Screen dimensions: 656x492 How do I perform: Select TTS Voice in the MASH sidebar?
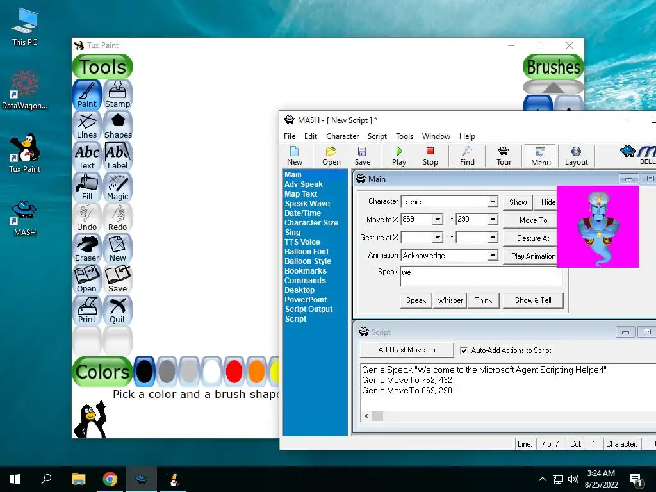tap(302, 242)
